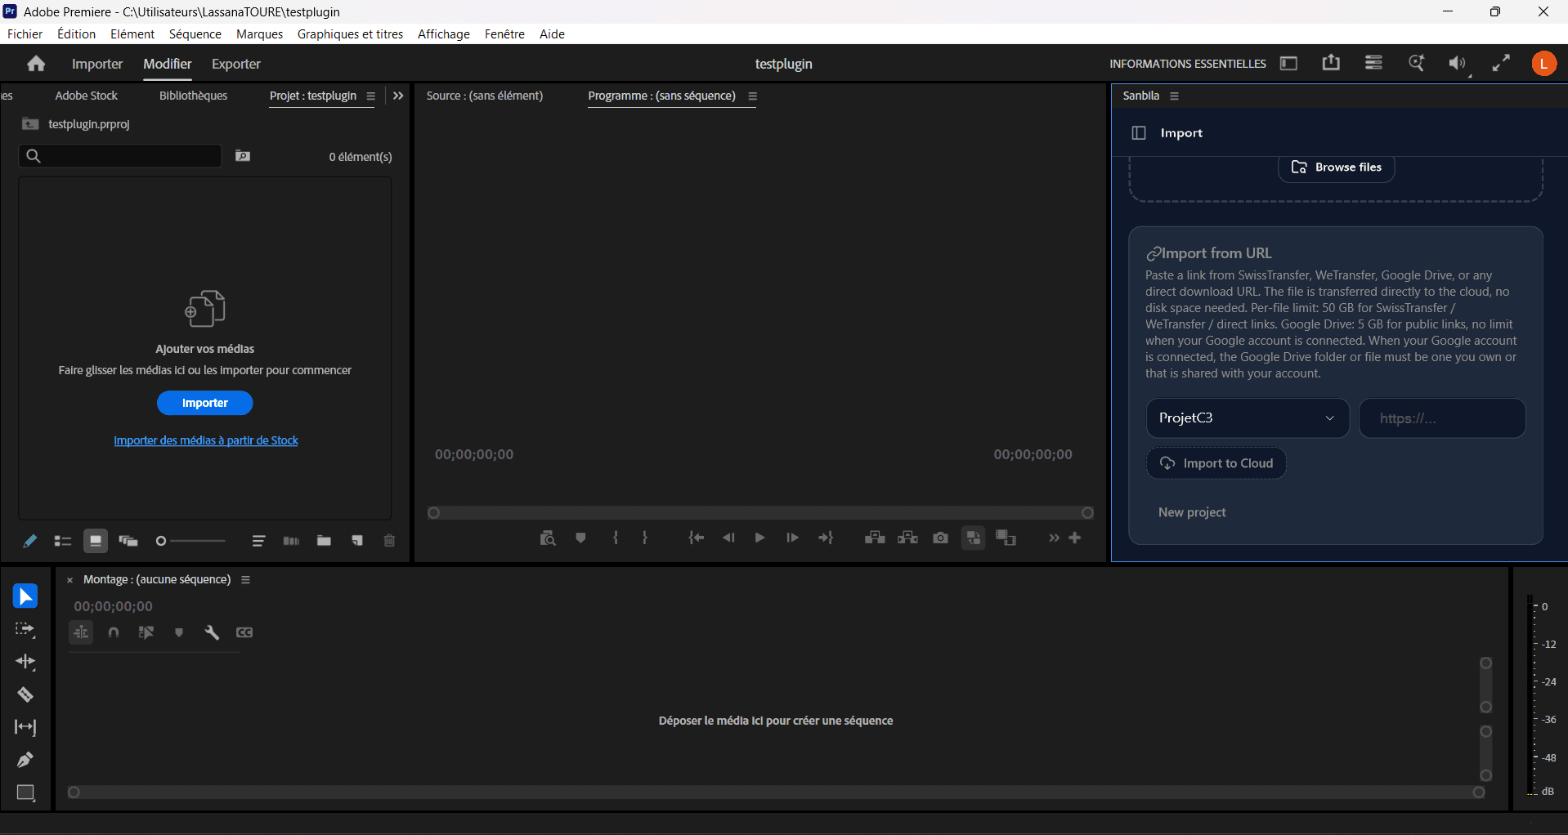The width and height of the screenshot is (1568, 835).
Task: Open the progress dashboard icon in header
Action: (1373, 63)
